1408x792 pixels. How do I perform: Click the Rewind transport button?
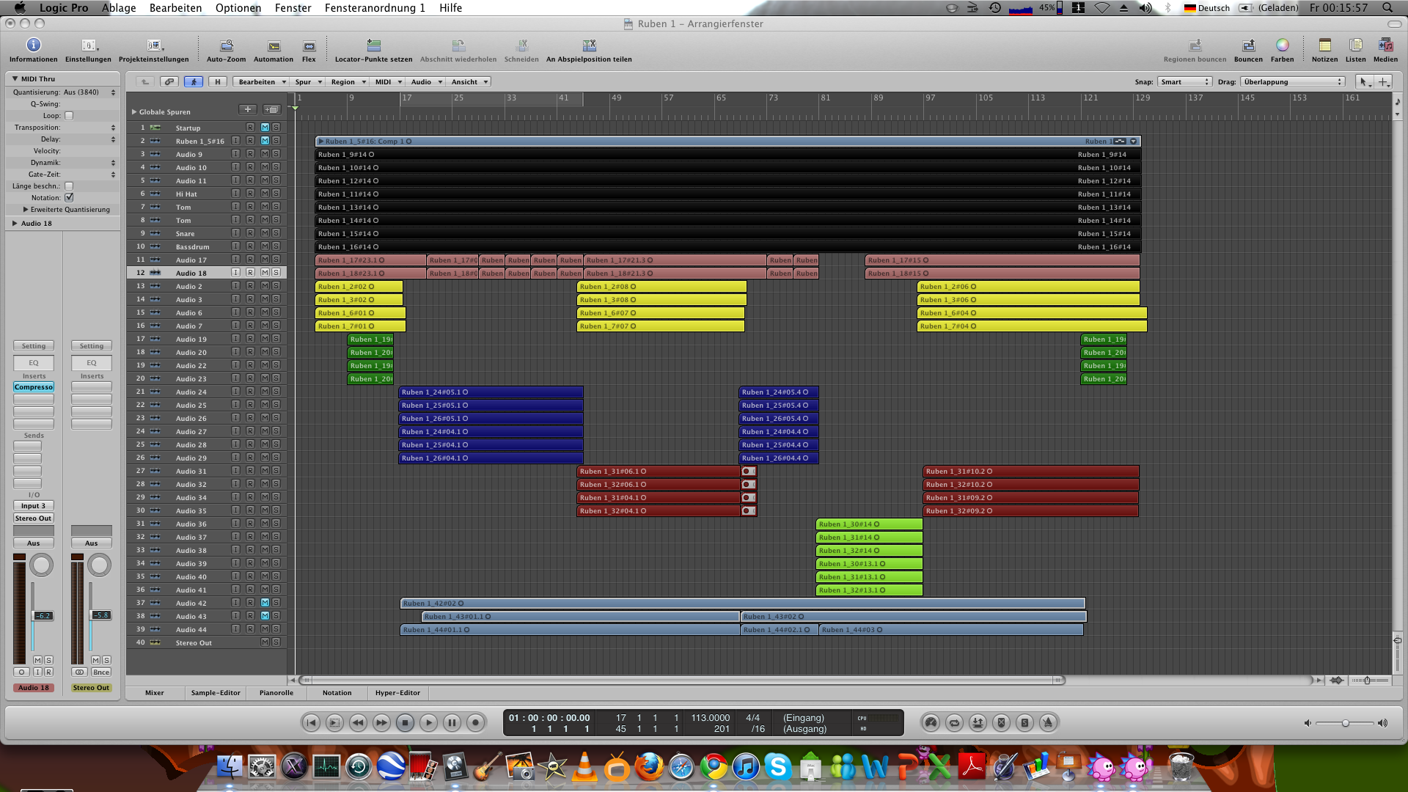pos(358,723)
